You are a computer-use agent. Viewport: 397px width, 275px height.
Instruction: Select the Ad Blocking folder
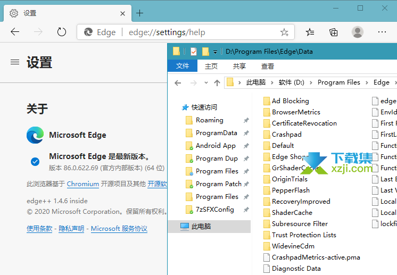[x=286, y=101]
